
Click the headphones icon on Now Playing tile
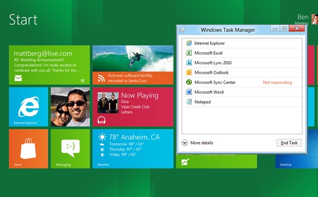(x=101, y=120)
